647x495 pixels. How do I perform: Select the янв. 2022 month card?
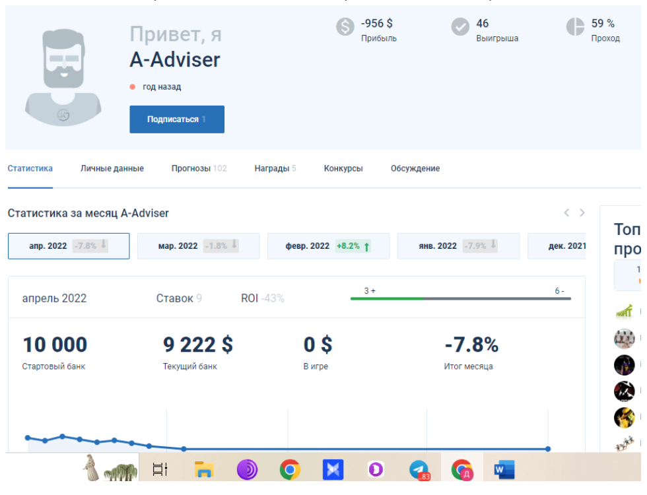click(x=458, y=246)
